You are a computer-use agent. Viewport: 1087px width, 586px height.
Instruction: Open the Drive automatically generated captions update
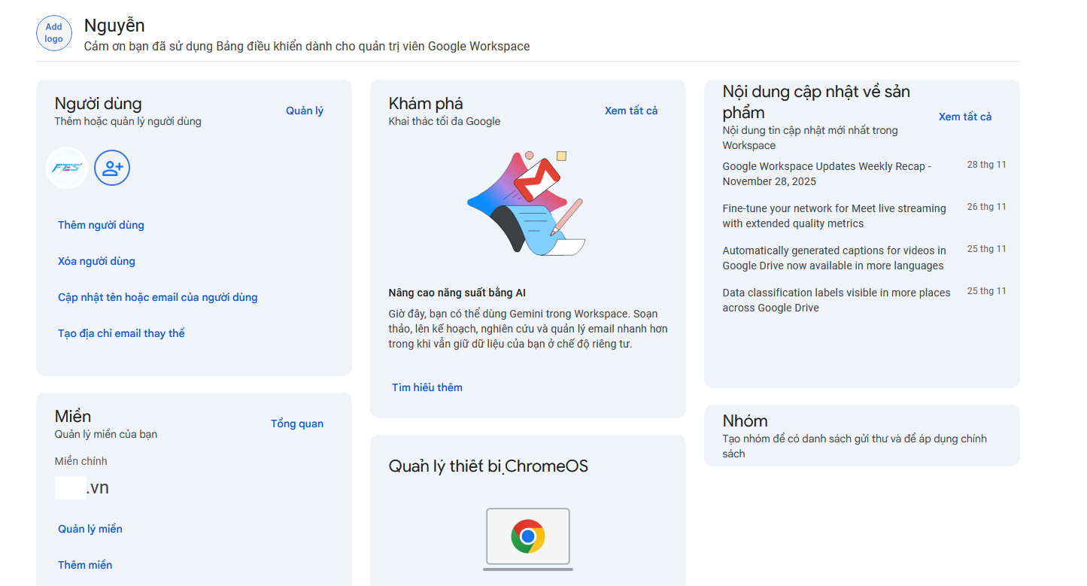click(833, 258)
